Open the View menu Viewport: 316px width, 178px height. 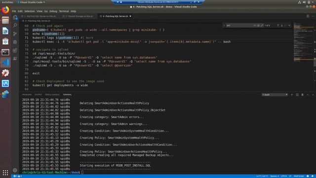pos(39,11)
